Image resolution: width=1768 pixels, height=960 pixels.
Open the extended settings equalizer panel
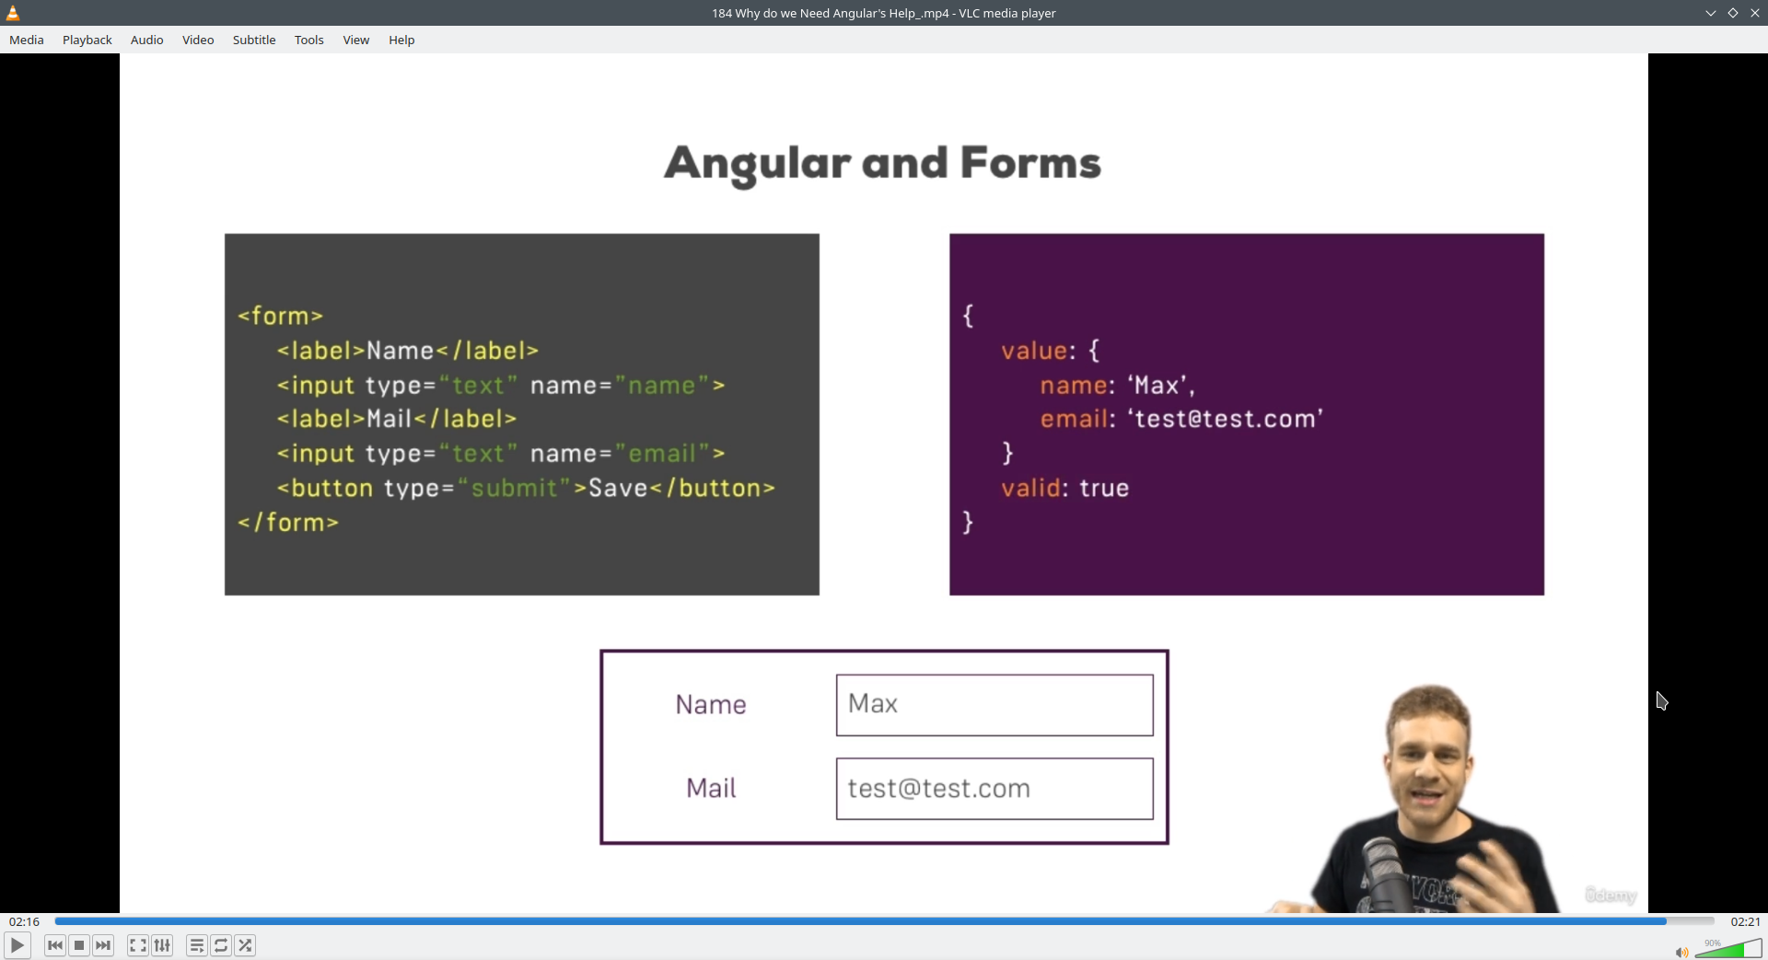click(x=162, y=945)
